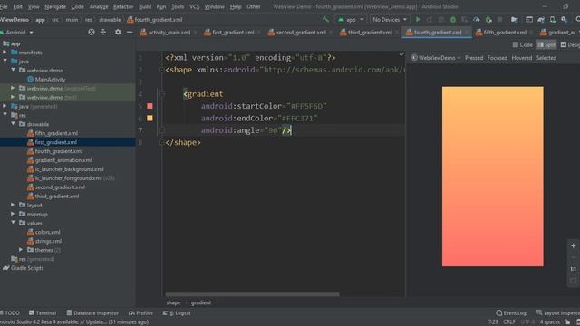
Task: Hide the Project panel with the minus icon
Action: (x=130, y=33)
